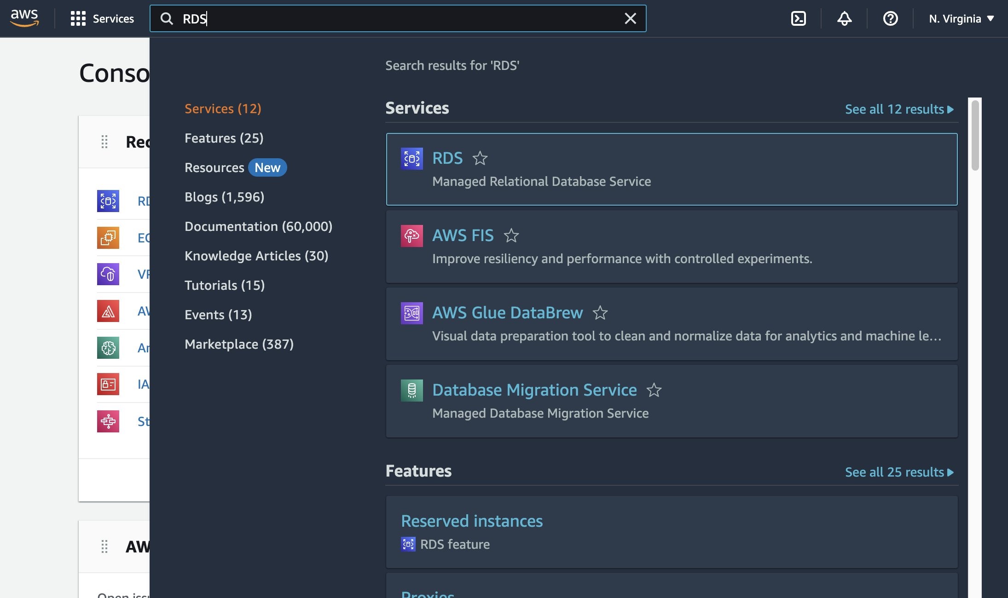Click the help and support icon
Viewport: 1008px width, 598px height.
889,18
